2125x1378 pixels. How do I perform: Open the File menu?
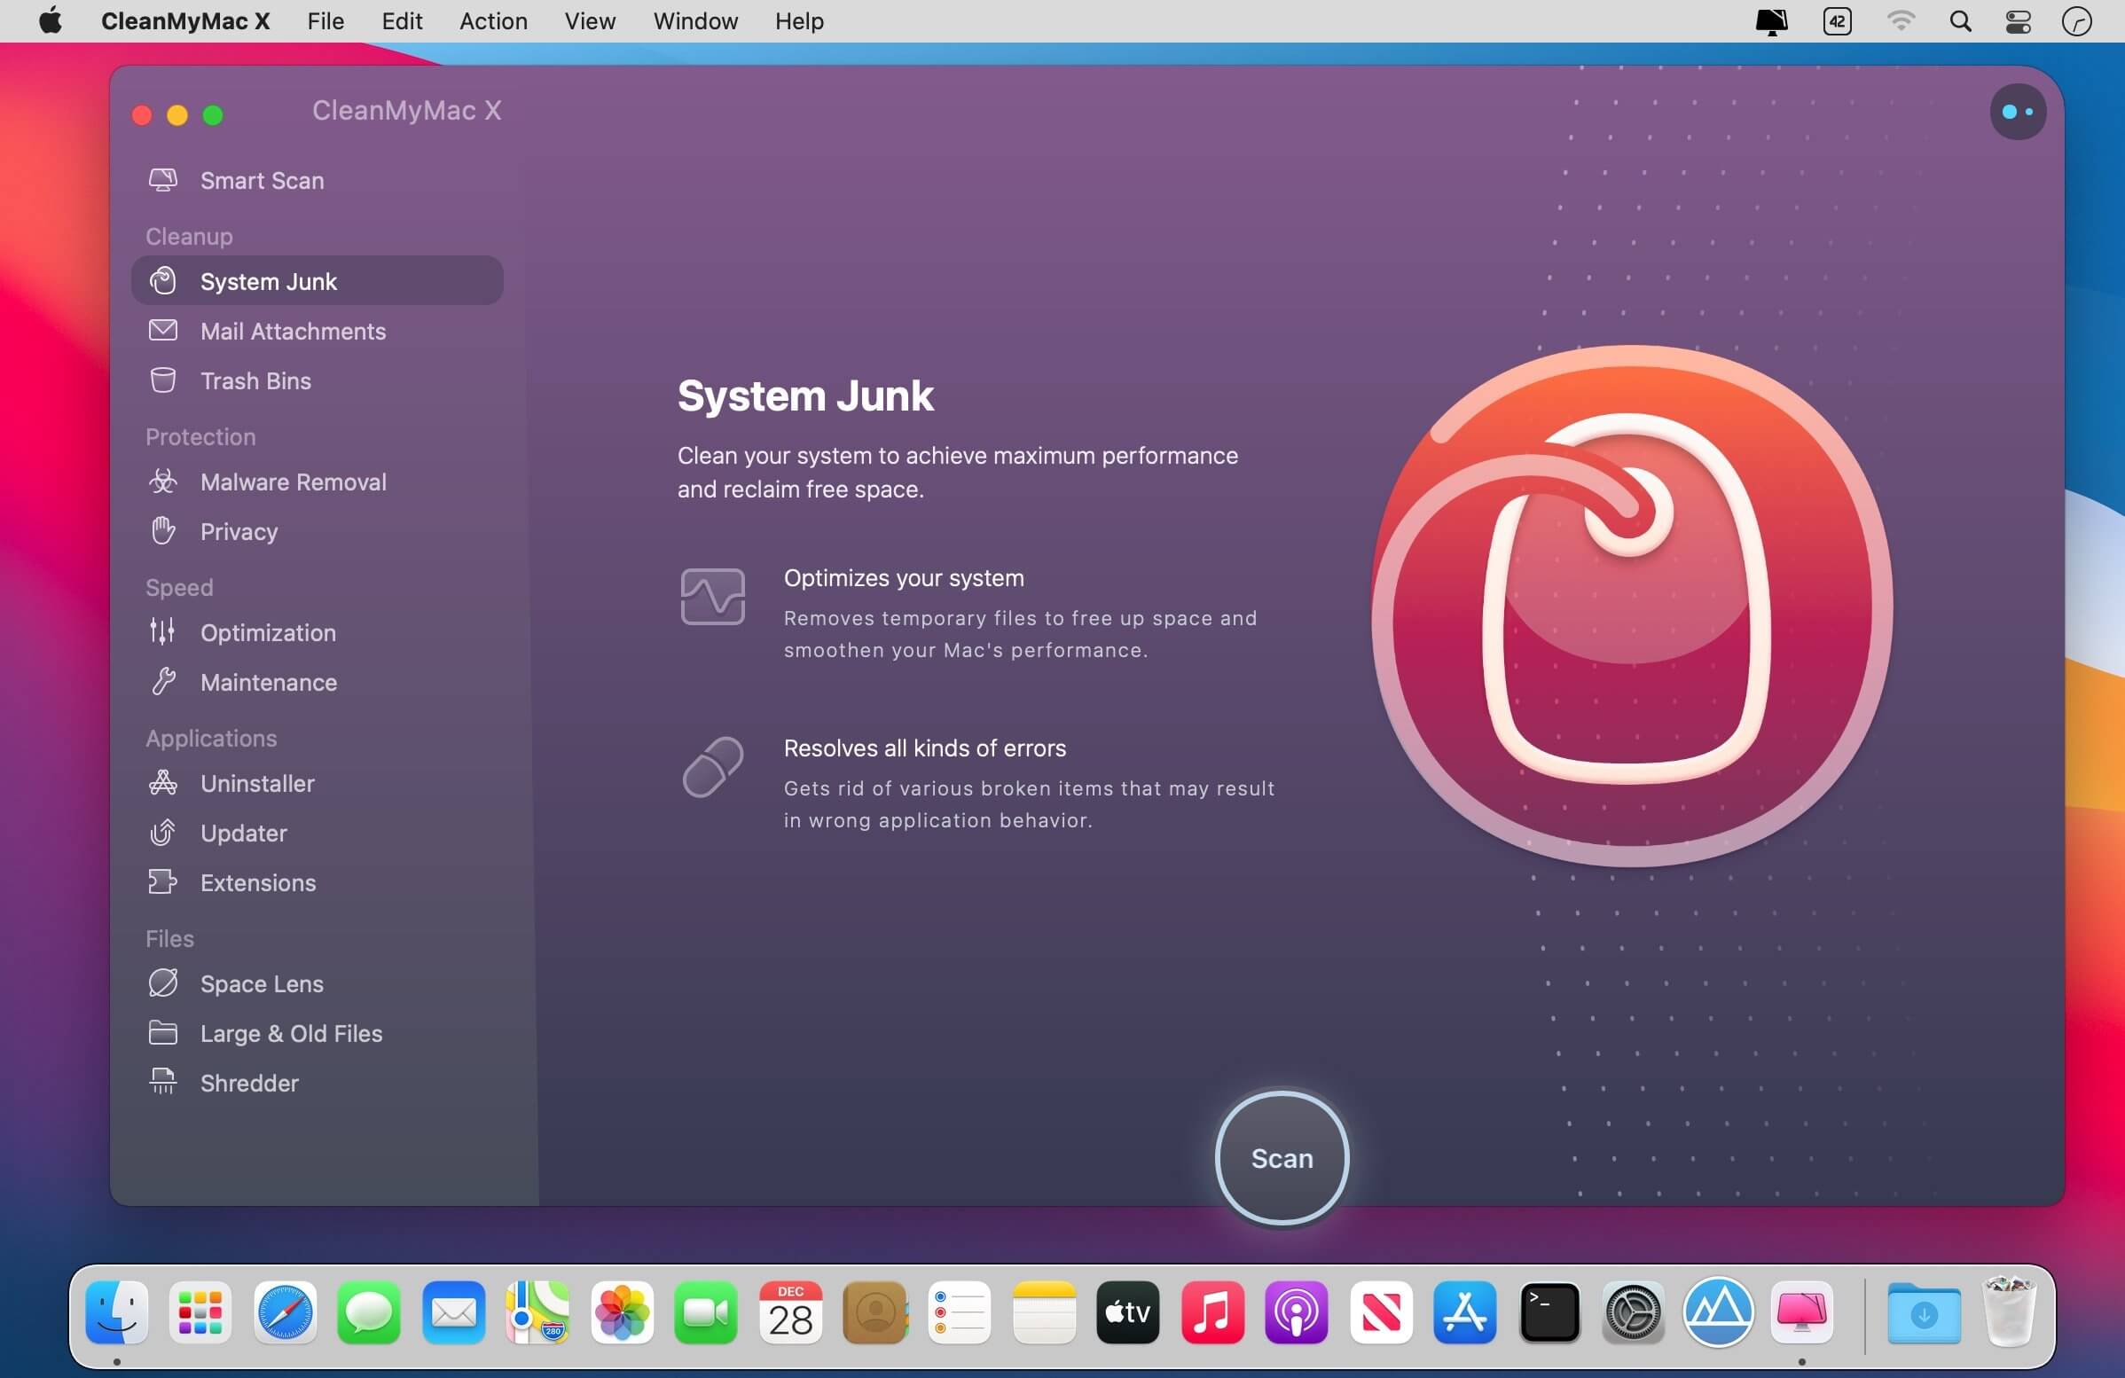(x=325, y=21)
